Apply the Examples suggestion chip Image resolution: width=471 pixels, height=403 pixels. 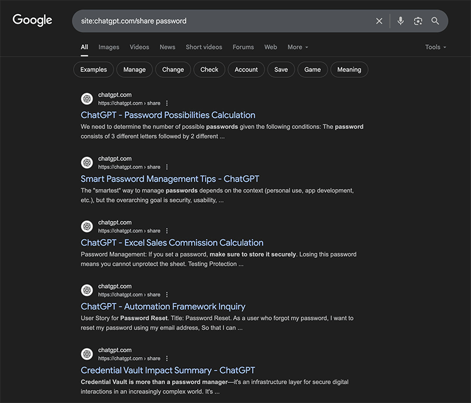coord(94,70)
